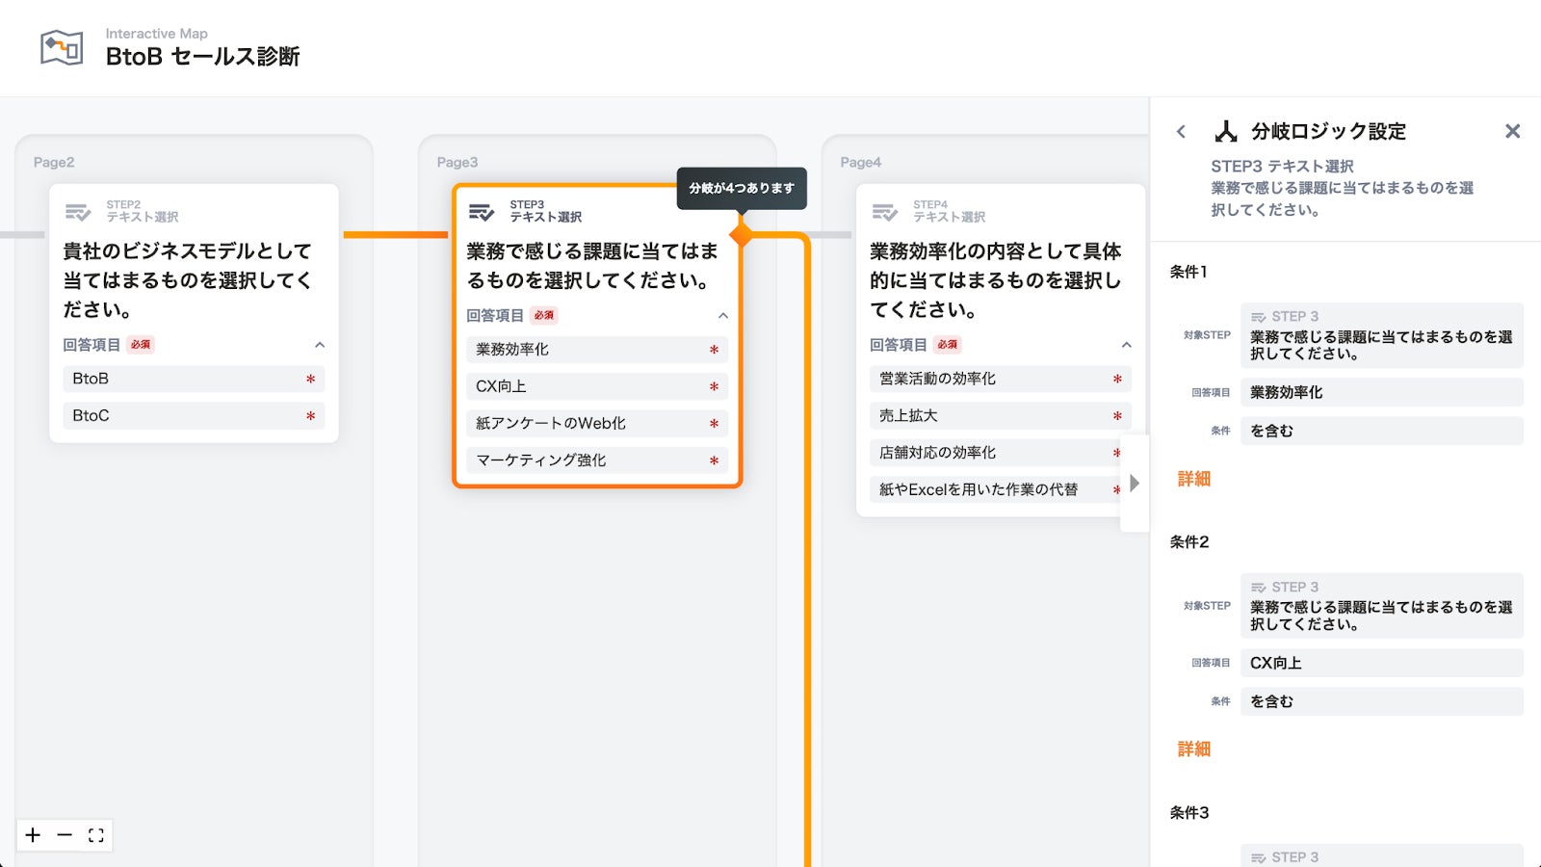Click the STEP2 text-selection type icon

78,211
